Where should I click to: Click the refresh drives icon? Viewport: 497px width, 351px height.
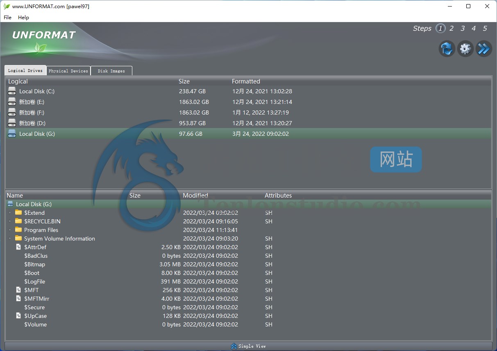pyautogui.click(x=447, y=49)
